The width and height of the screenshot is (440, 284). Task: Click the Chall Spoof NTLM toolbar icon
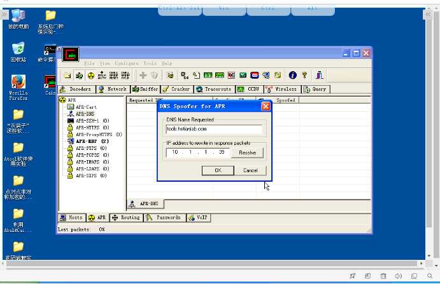(x=125, y=76)
